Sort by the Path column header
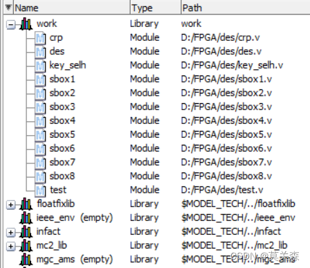Viewport: 310px width, 268px height. click(246, 8)
